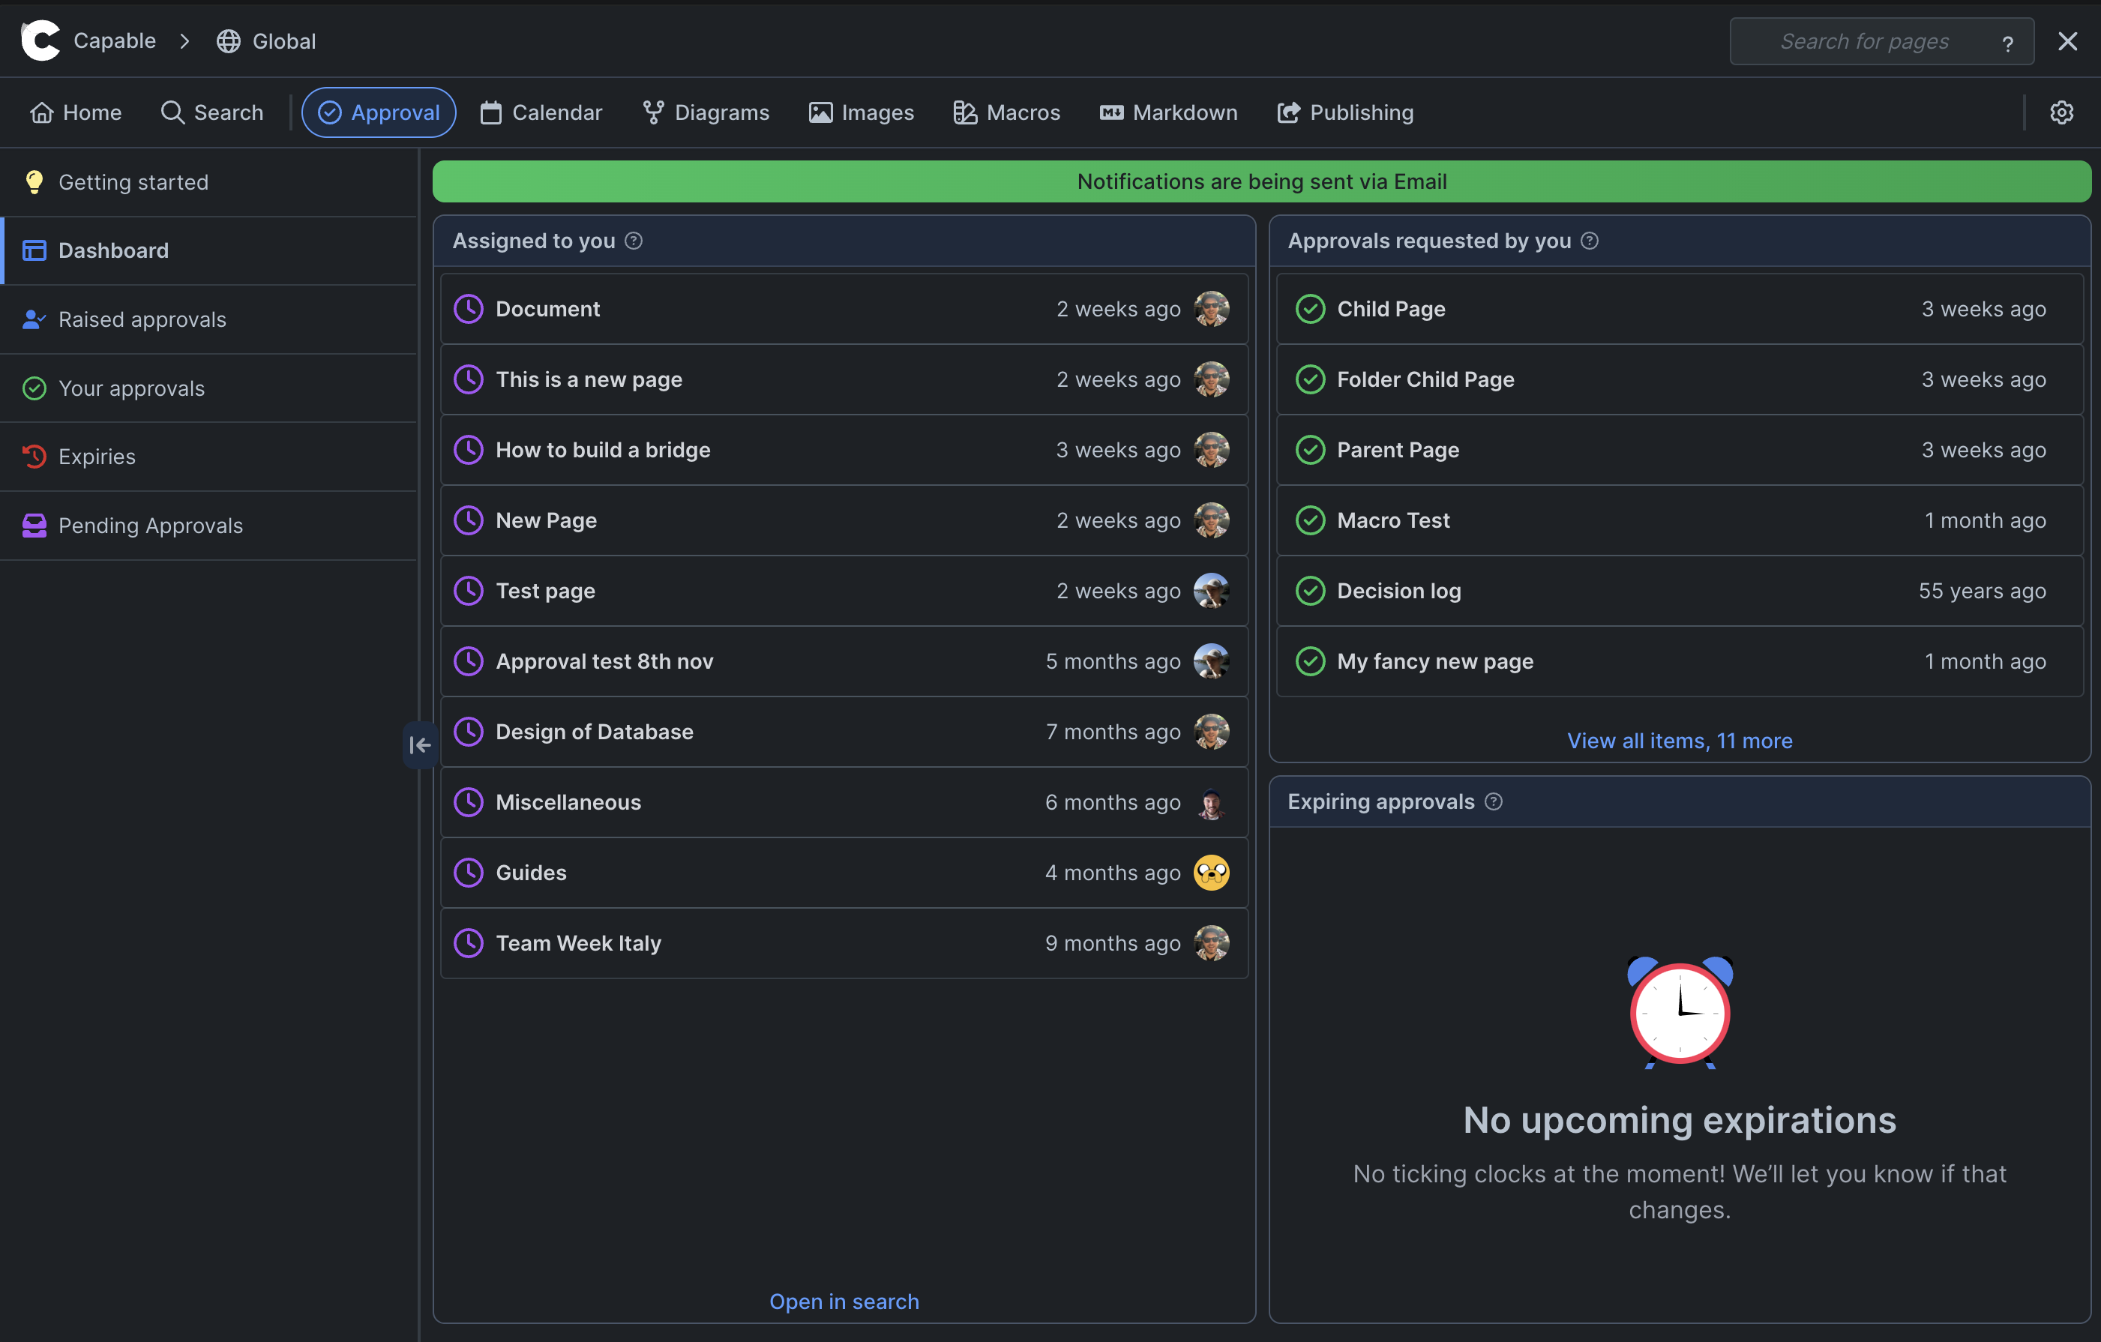Click the avatar on Guides row
Image resolution: width=2101 pixels, height=1342 pixels.
pos(1211,873)
